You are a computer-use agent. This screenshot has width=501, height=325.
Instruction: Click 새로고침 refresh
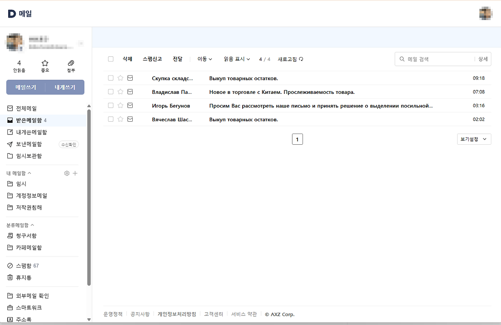[x=290, y=59]
